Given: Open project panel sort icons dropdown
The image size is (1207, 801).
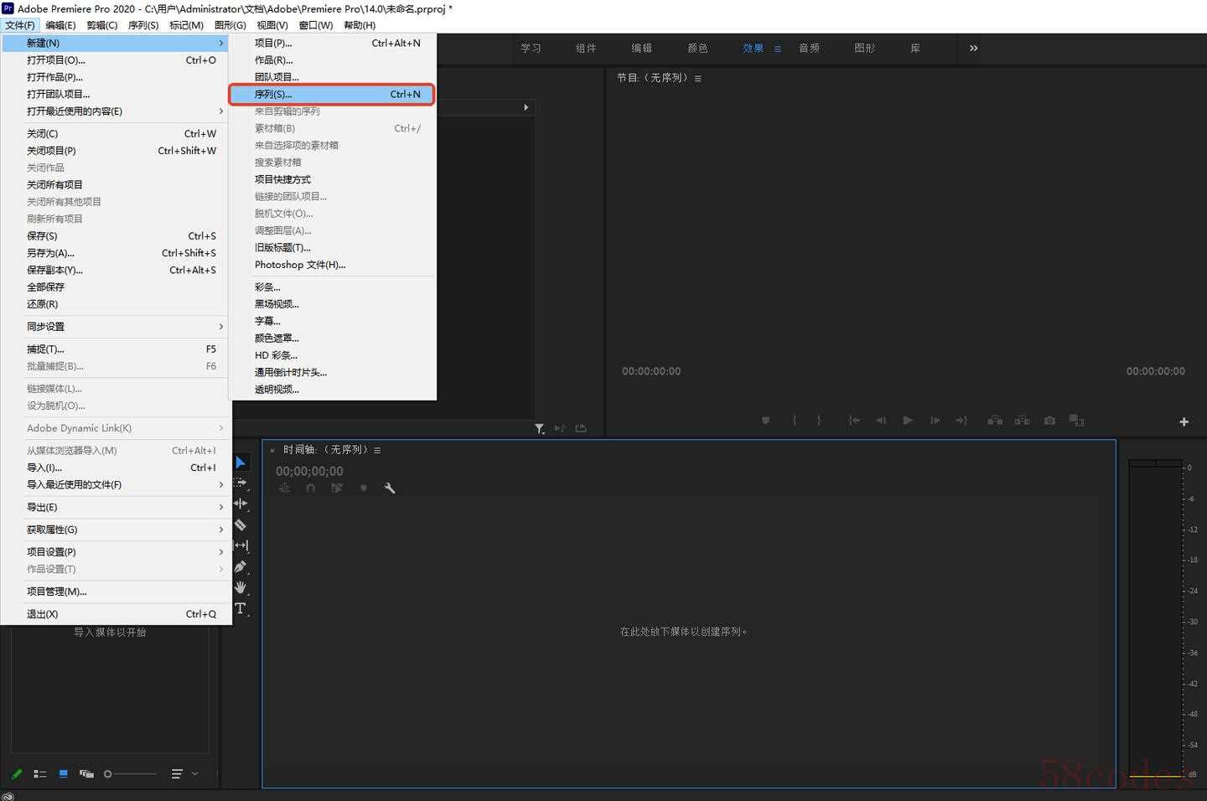Looking at the screenshot, I should [184, 773].
